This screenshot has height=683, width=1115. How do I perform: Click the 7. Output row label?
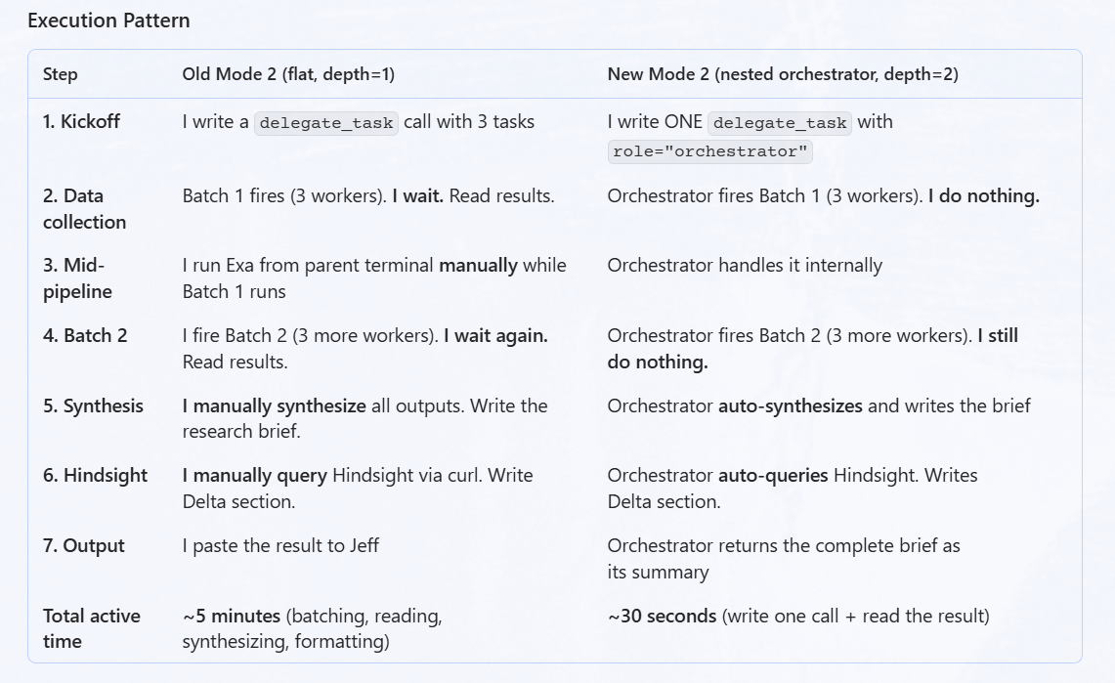84,546
